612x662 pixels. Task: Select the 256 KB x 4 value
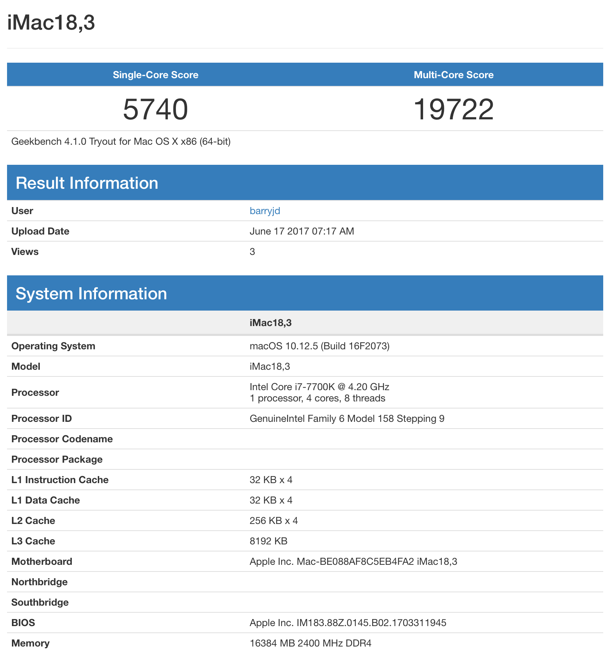(x=274, y=520)
